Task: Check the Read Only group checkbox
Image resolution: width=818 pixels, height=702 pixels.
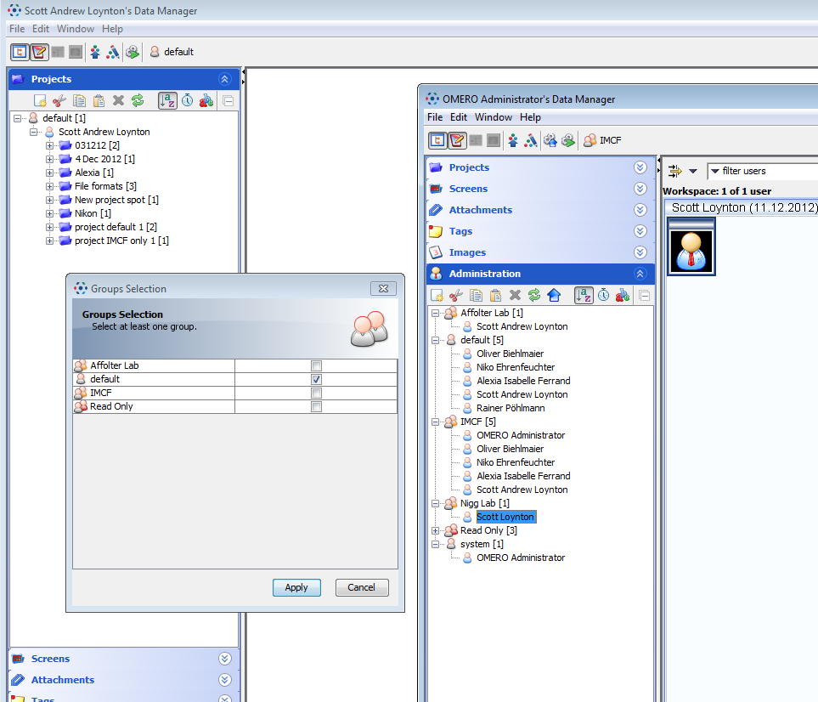Action: coord(316,406)
